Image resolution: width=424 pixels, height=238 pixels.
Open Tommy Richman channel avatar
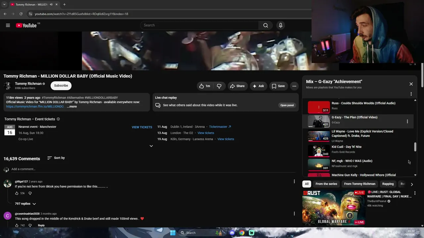tap(8, 86)
